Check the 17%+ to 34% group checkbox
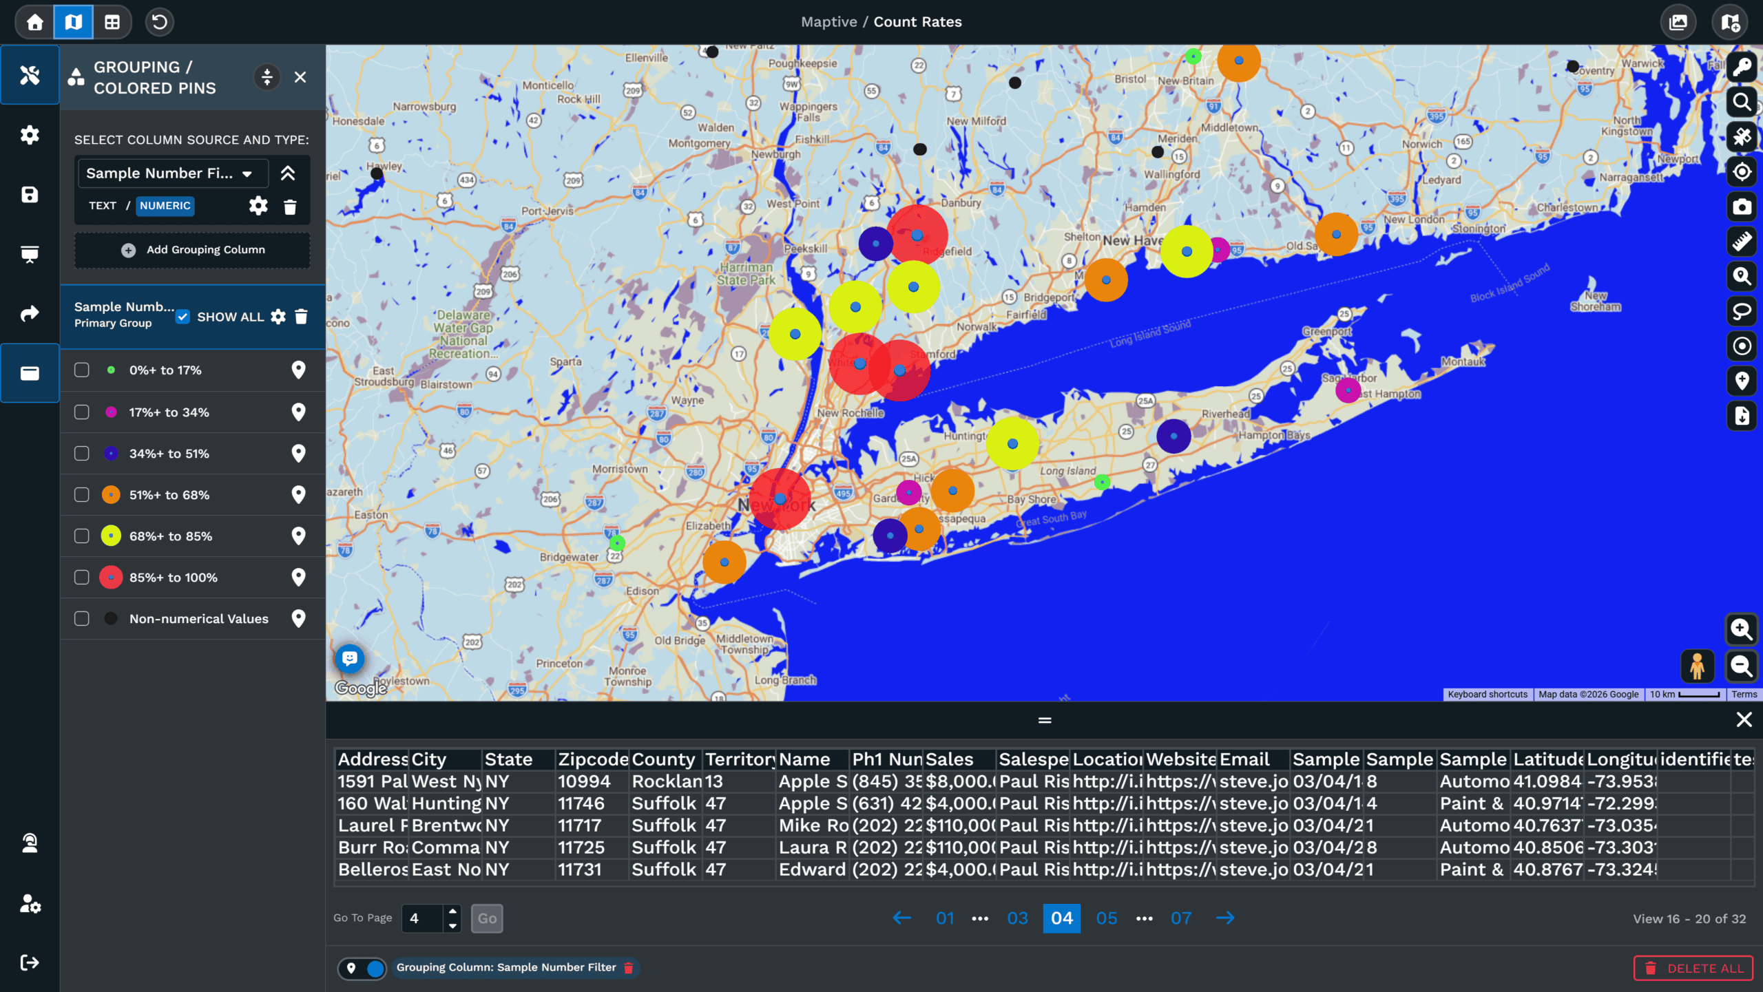Viewport: 1763px width, 992px height. click(82, 412)
